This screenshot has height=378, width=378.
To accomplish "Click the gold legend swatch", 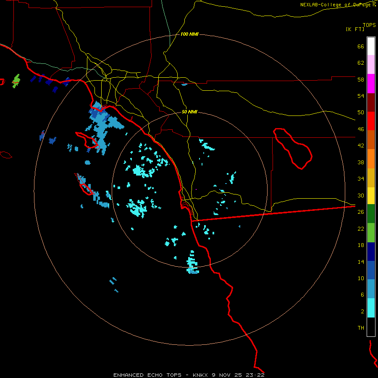I will [371, 178].
